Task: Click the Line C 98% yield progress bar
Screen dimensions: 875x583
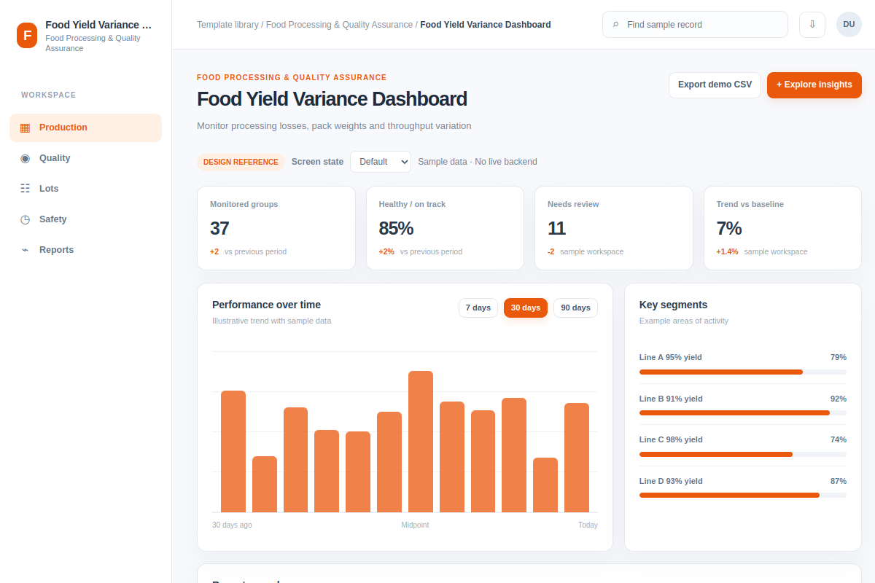Action: [743, 454]
